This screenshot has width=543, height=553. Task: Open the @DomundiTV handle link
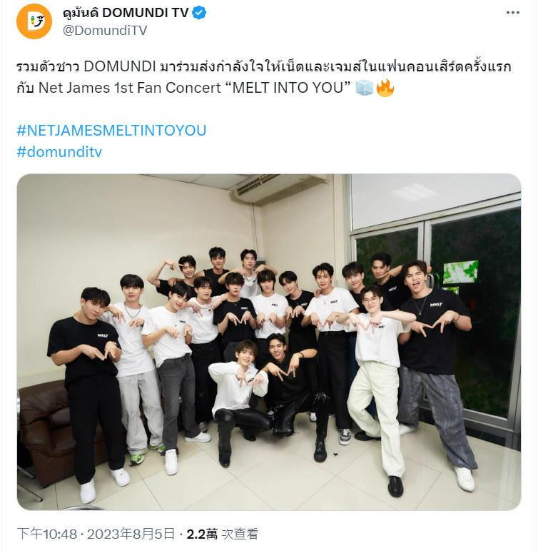click(x=105, y=31)
